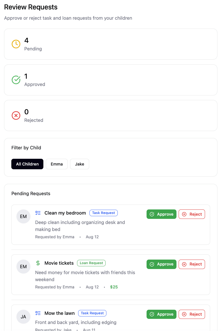Reject the Clean my bedroom request
222x331 pixels.
[192, 214]
